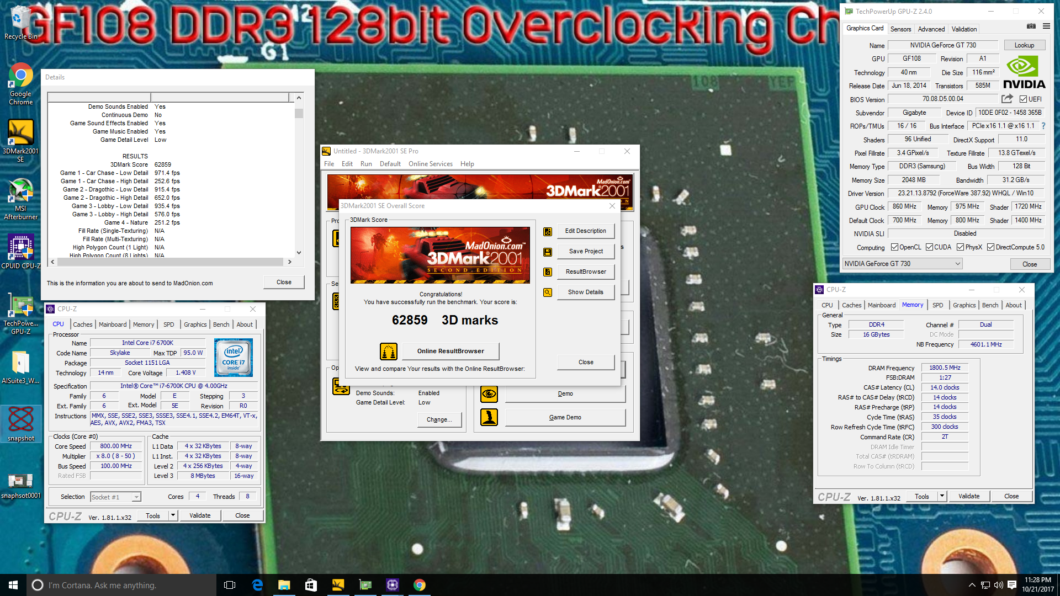Open the Action Center notification icon
Image resolution: width=1060 pixels, height=596 pixels.
[1011, 585]
